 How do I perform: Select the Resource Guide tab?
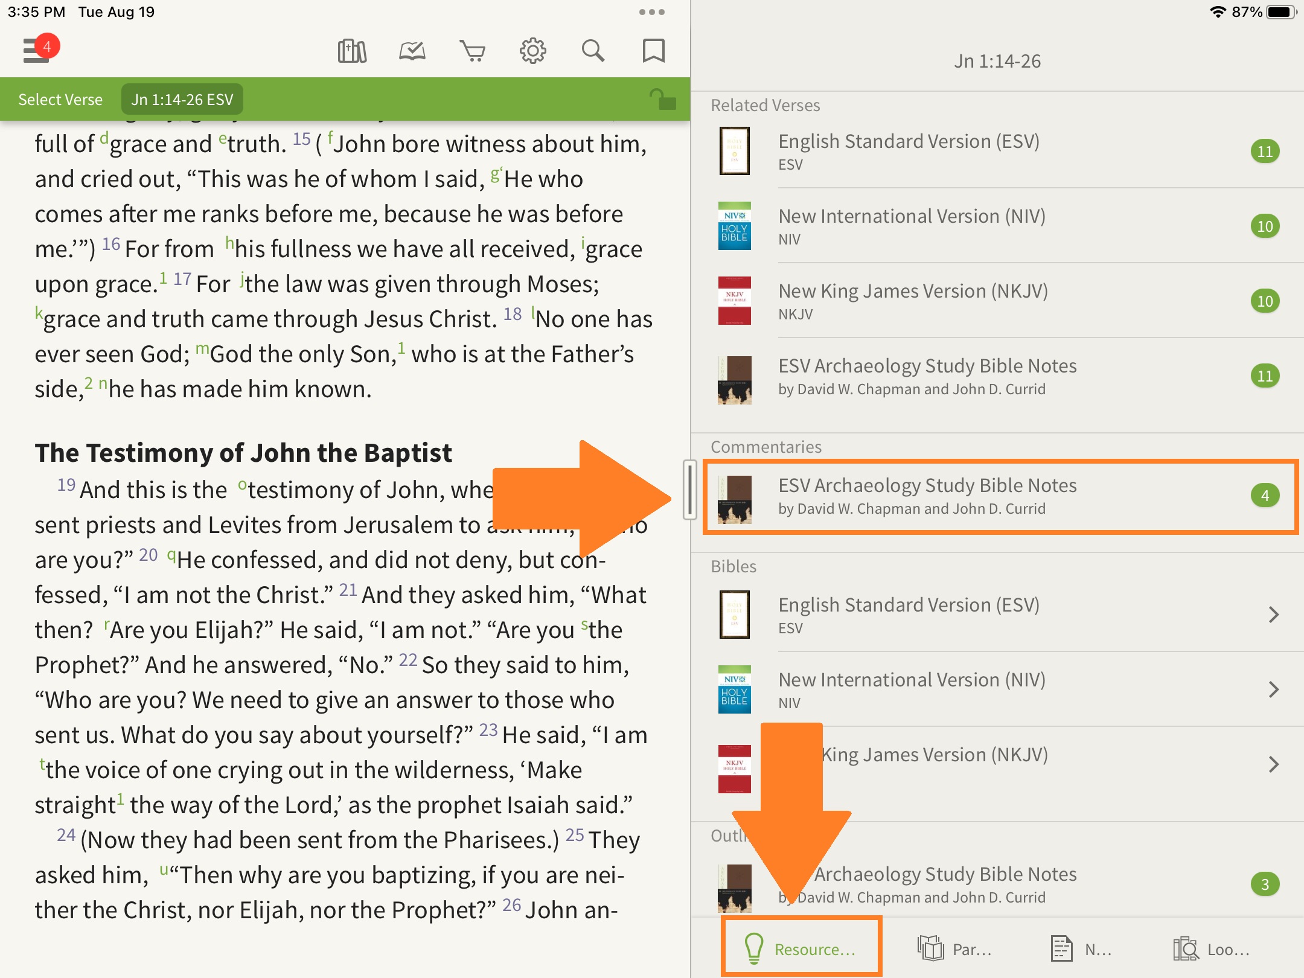[801, 948]
